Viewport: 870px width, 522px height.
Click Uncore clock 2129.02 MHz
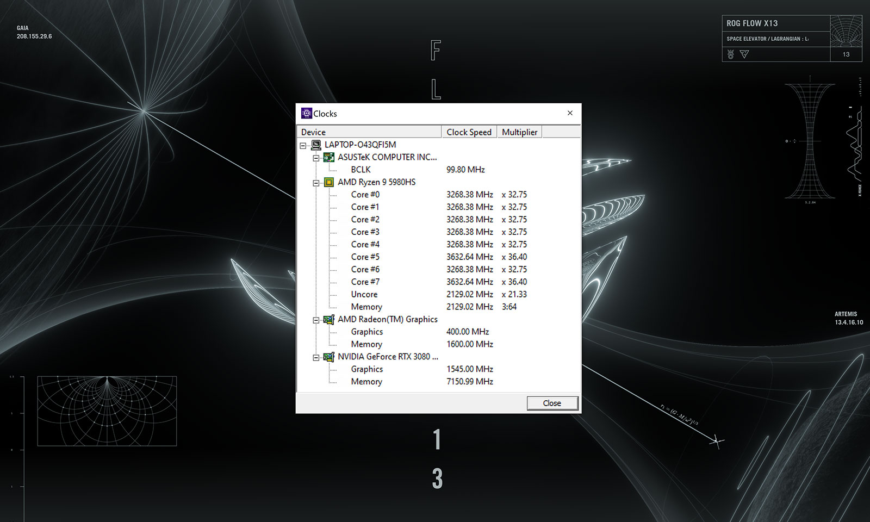470,295
